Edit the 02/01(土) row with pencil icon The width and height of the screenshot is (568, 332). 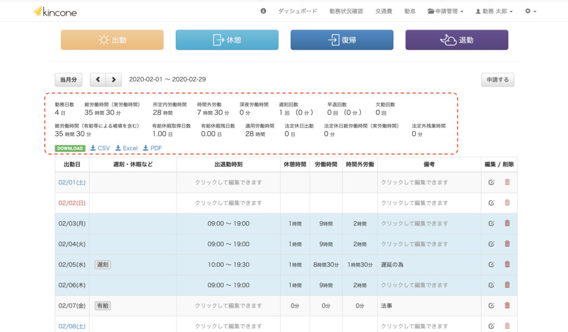pyautogui.click(x=491, y=182)
